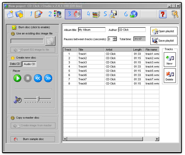
Task: Delete the selected track
Action: [170, 76]
